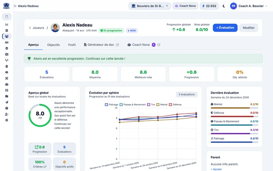This screenshot has height=171, width=273.
Task: Click external link icon next to Générateur de doc
Action: [117, 45]
